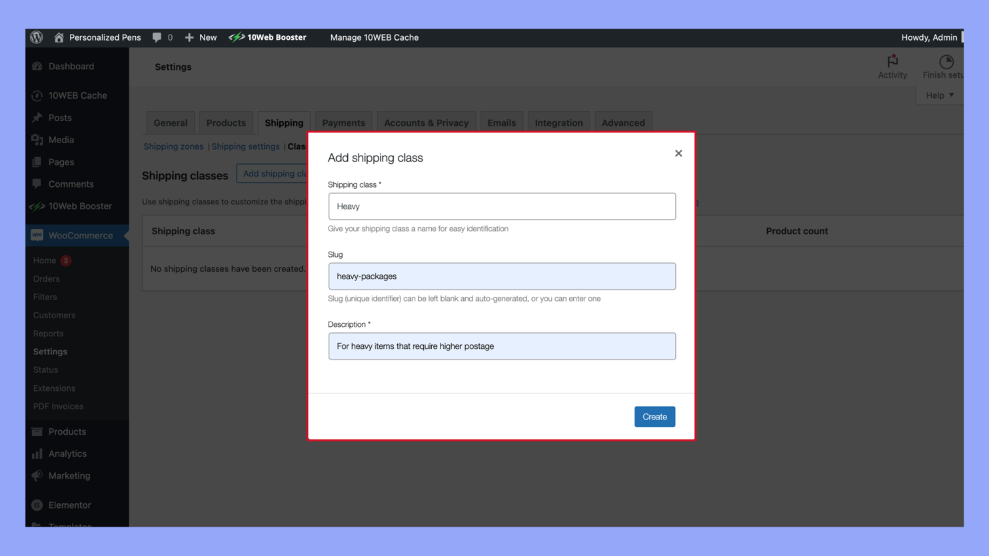Select the Elementor icon in the sidebar
Viewport: 989px width, 556px height.
click(38, 505)
